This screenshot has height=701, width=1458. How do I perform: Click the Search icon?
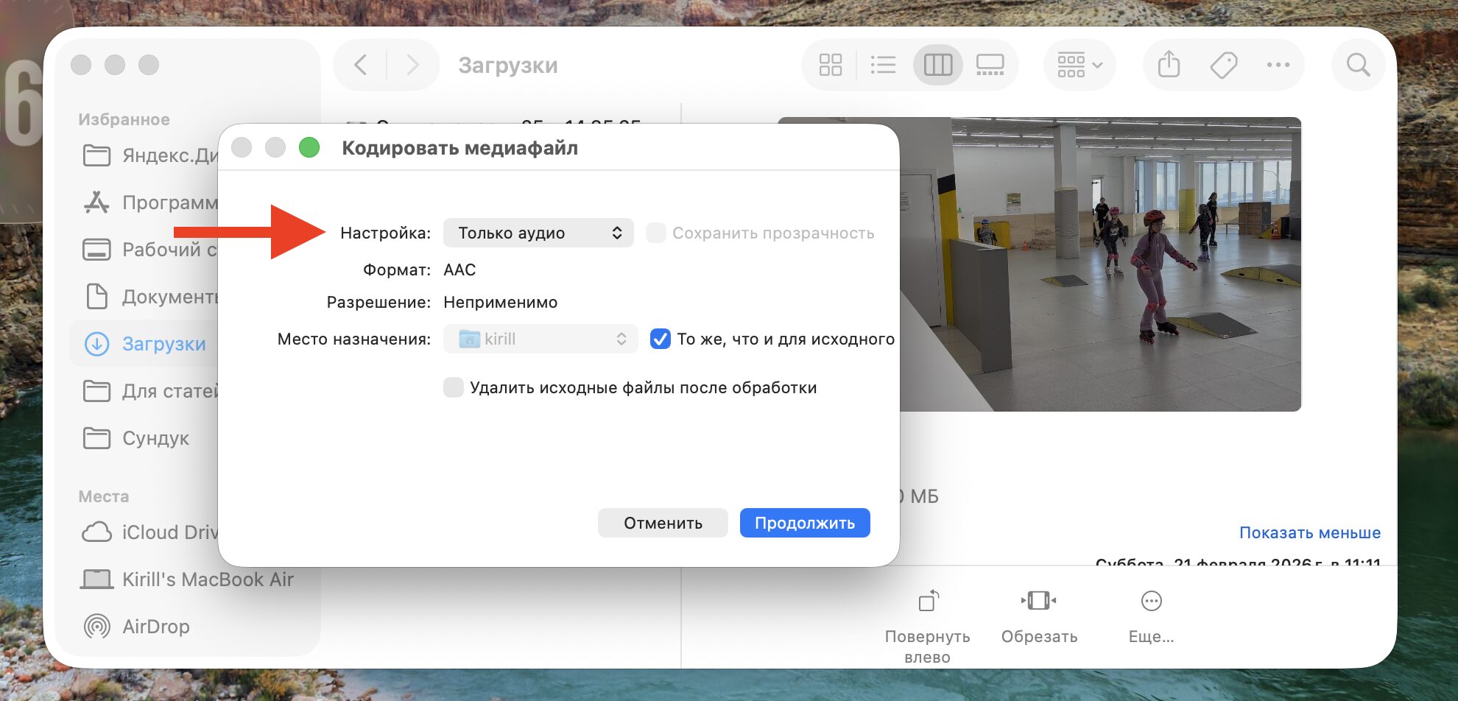1358,64
